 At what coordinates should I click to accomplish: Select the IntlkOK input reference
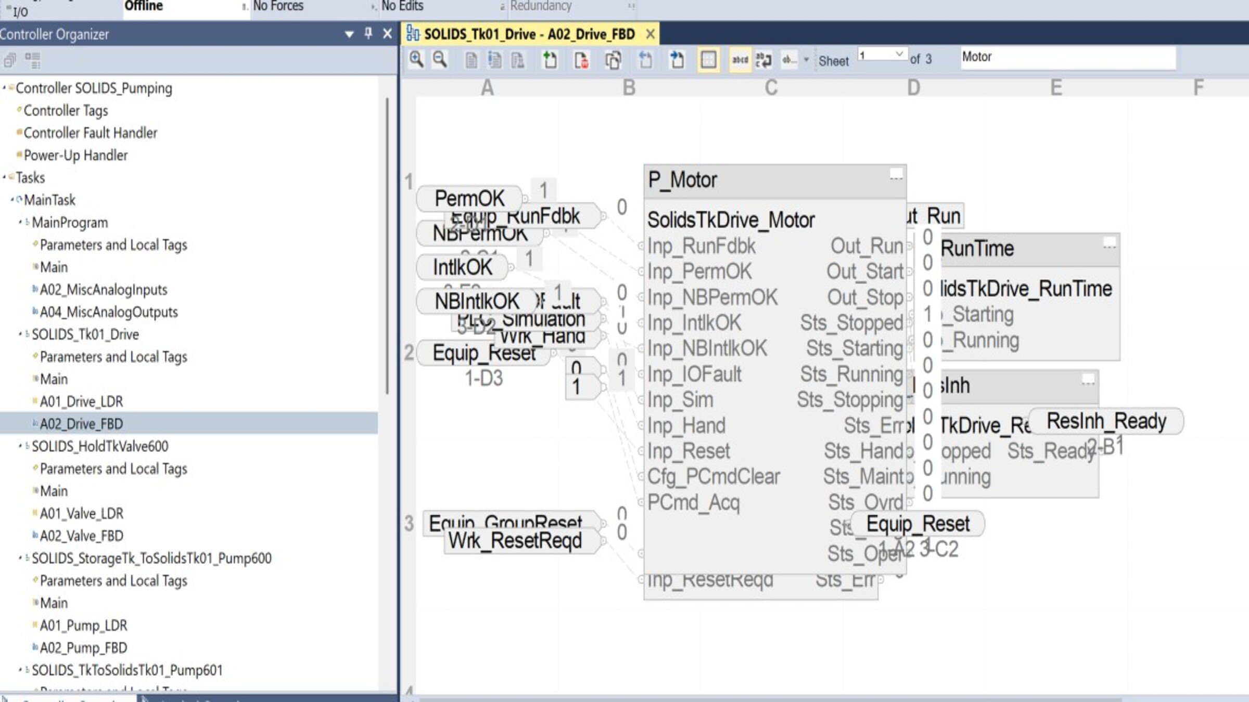(x=462, y=267)
